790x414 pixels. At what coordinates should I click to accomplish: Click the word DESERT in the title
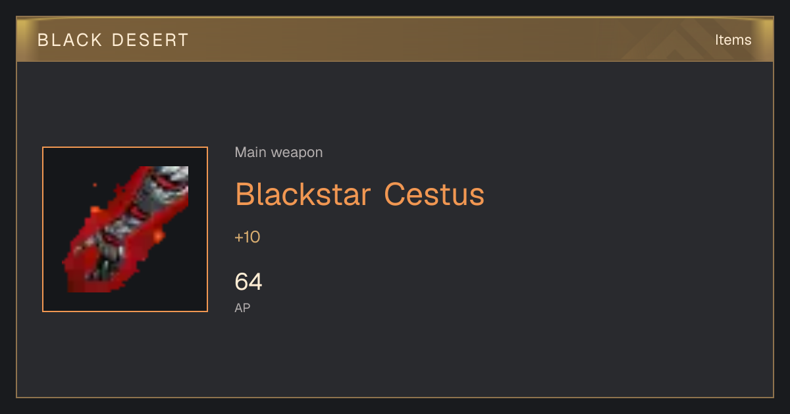pyautogui.click(x=151, y=40)
